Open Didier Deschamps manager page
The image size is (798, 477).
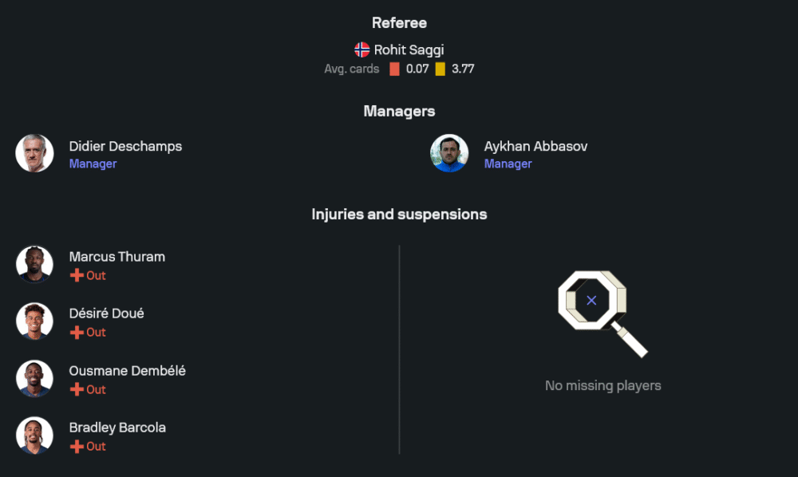click(x=125, y=147)
